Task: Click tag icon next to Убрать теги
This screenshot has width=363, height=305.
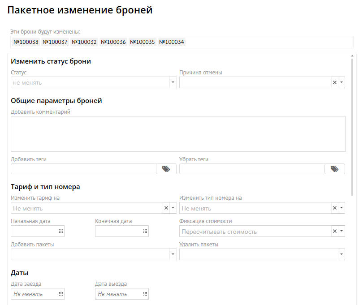Action: coord(334,169)
